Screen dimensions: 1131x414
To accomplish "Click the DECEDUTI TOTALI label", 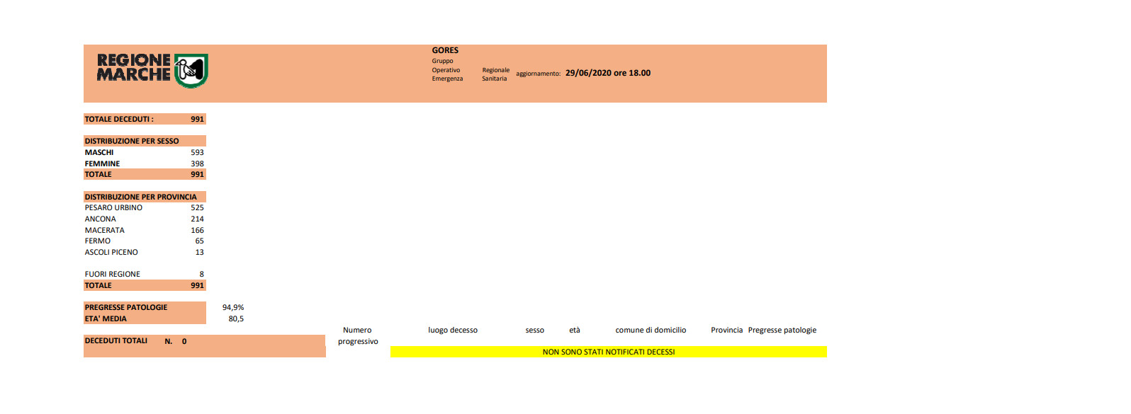I will [x=116, y=340].
